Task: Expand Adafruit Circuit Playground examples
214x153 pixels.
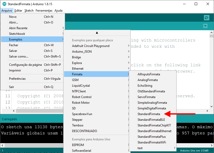Action: 97,46
